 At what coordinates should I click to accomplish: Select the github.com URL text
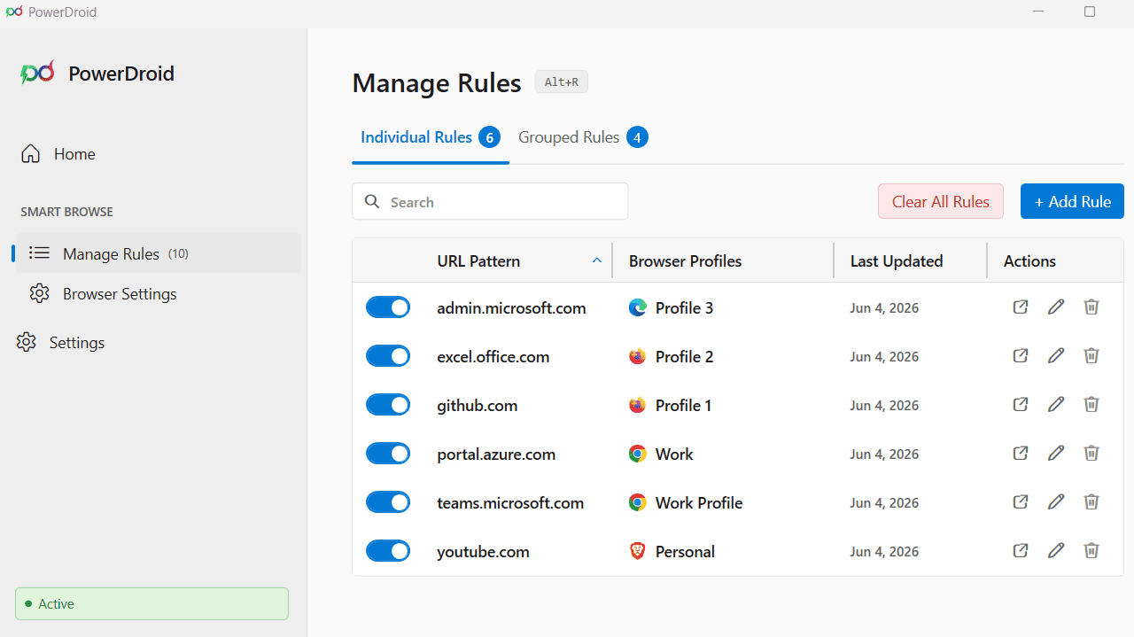(x=478, y=406)
